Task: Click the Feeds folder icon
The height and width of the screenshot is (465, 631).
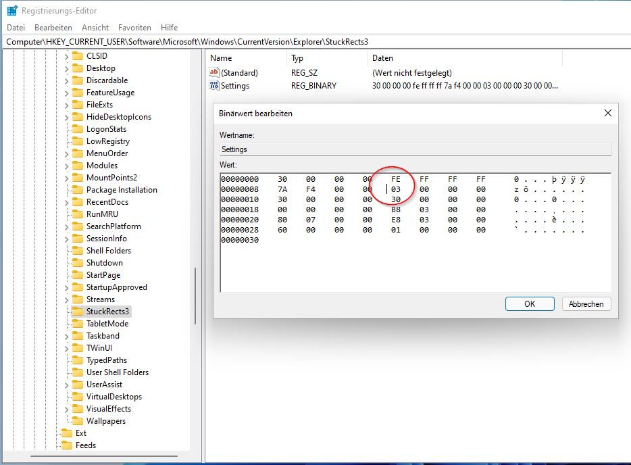Action: tap(66, 445)
